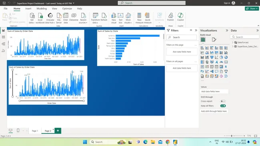This screenshot has height=146, width=260.
Task: Collapse the Visualizations pane
Action: pyautogui.click(x=227, y=30)
